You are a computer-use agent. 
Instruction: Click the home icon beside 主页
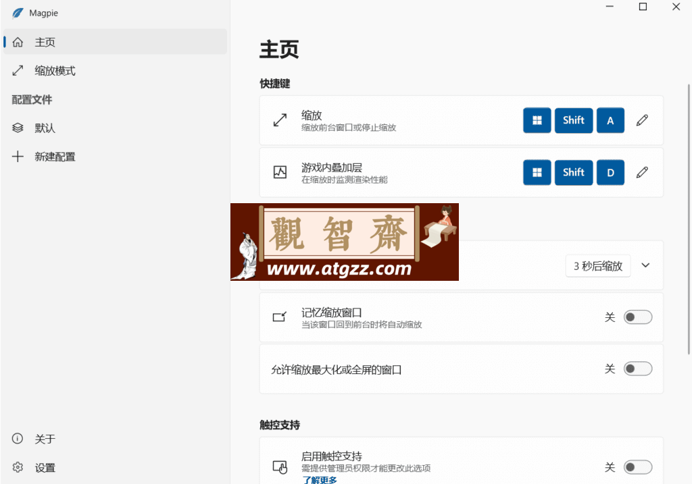click(x=18, y=42)
